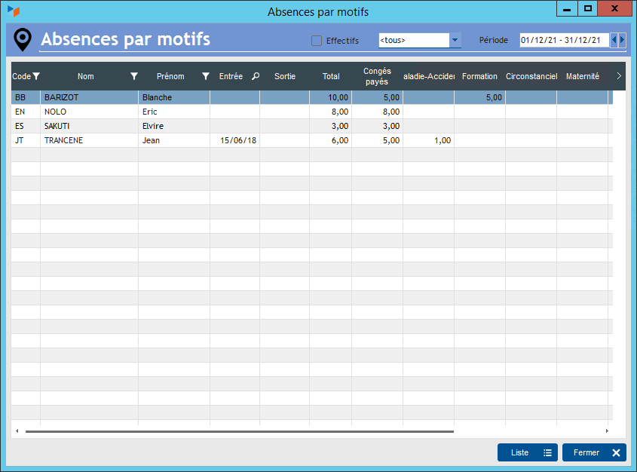Go to the previous période
The height and width of the screenshot is (472, 637).
(x=614, y=40)
